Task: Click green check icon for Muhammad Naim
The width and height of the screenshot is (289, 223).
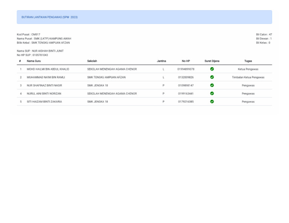Action: pos(212,77)
